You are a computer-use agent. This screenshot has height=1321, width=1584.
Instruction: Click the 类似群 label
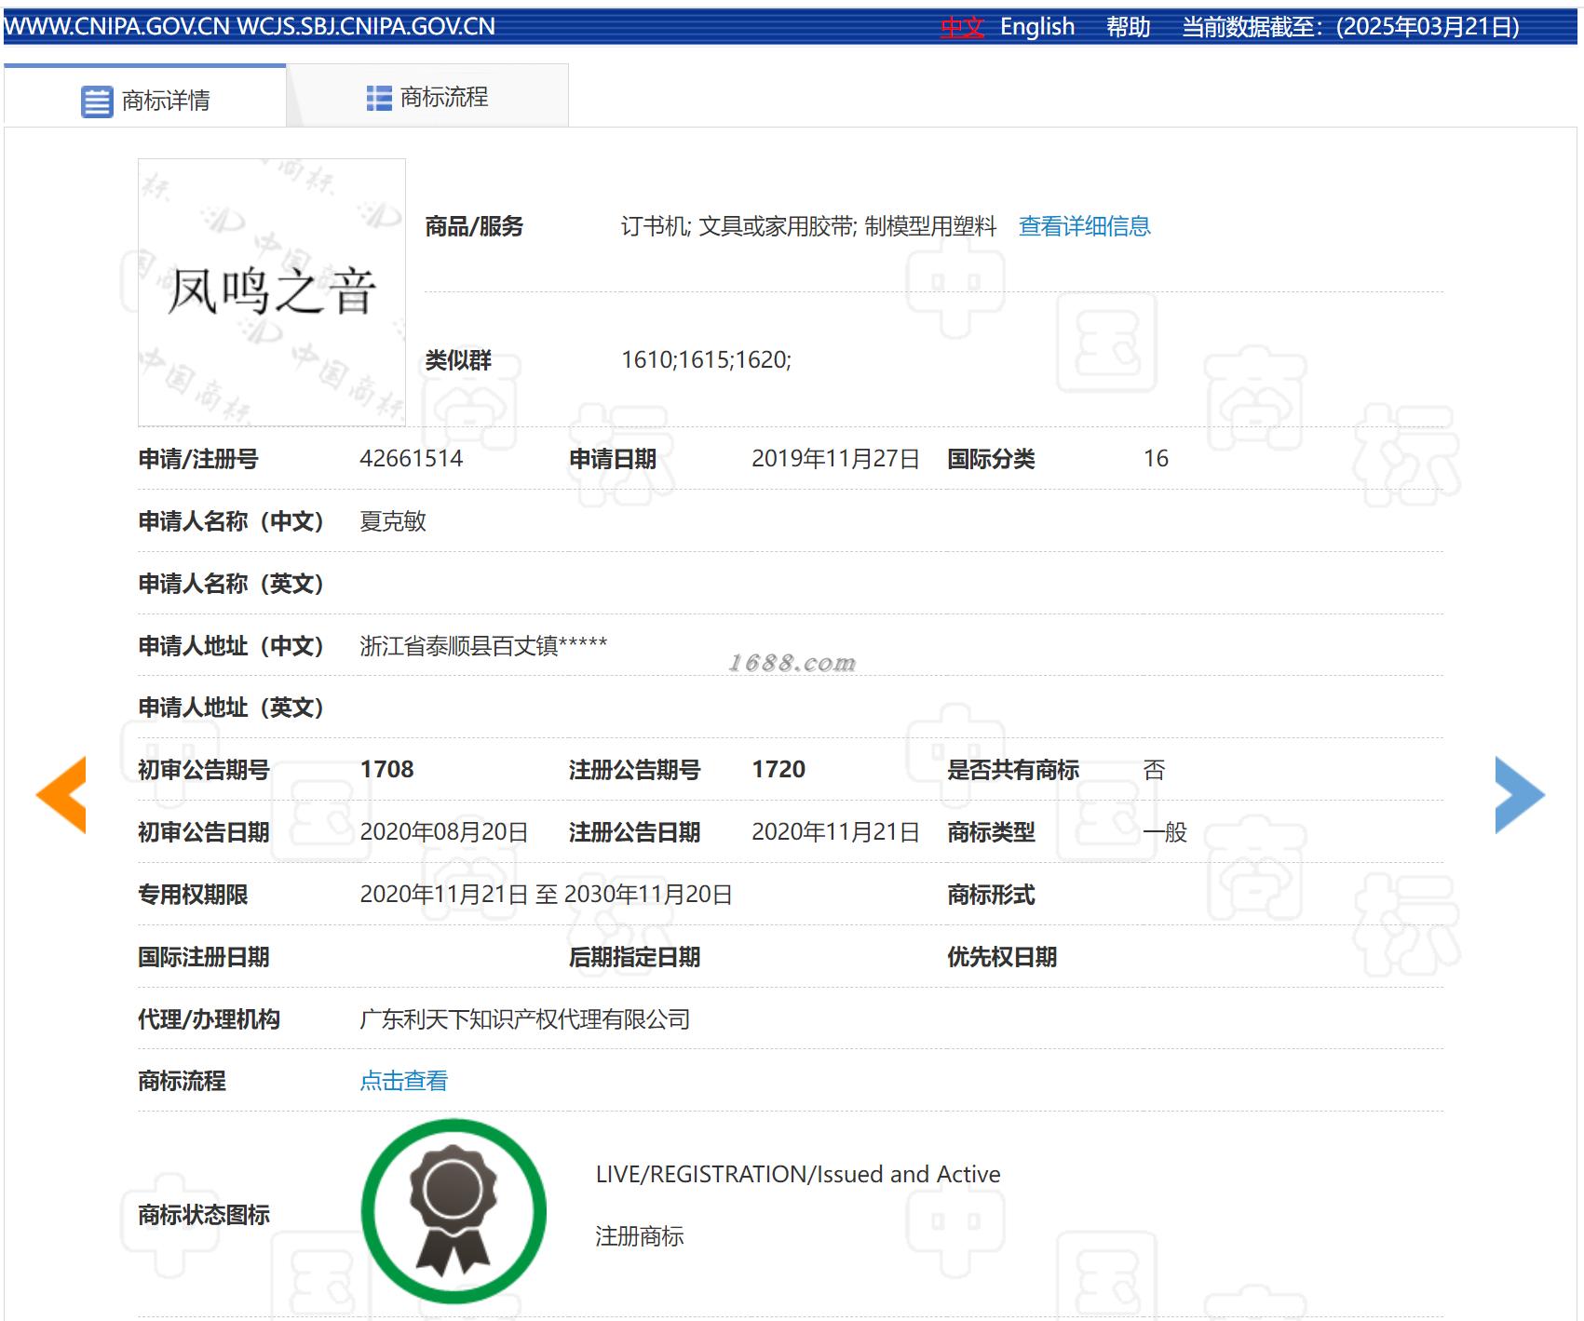(458, 360)
